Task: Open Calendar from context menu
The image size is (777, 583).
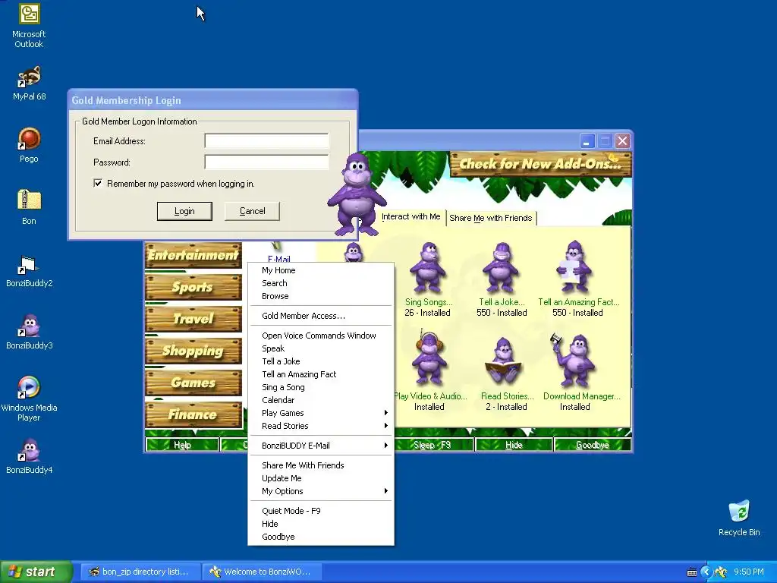Action: point(321,400)
